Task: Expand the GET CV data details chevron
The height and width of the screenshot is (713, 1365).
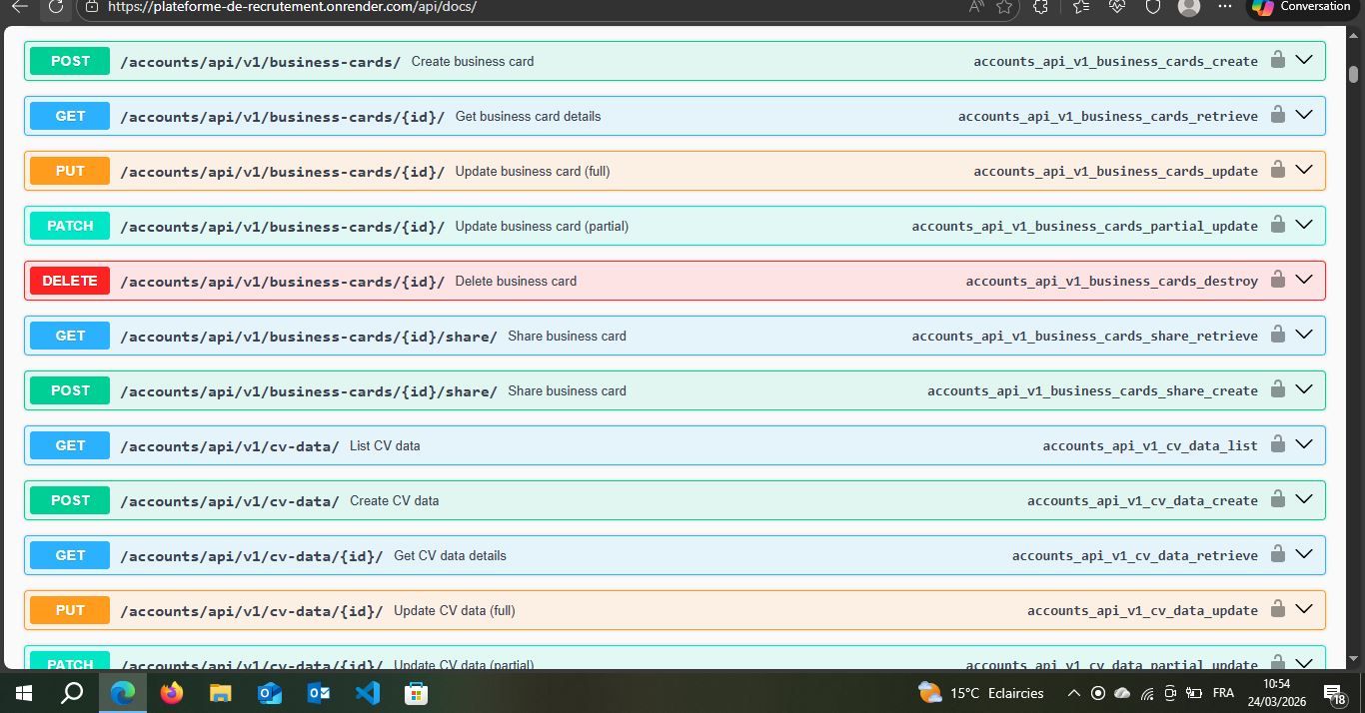Action: coord(1303,554)
